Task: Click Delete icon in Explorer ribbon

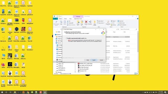Action: 86,23
